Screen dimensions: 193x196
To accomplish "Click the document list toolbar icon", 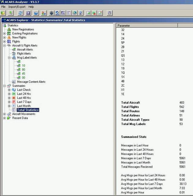I will (69, 13).
